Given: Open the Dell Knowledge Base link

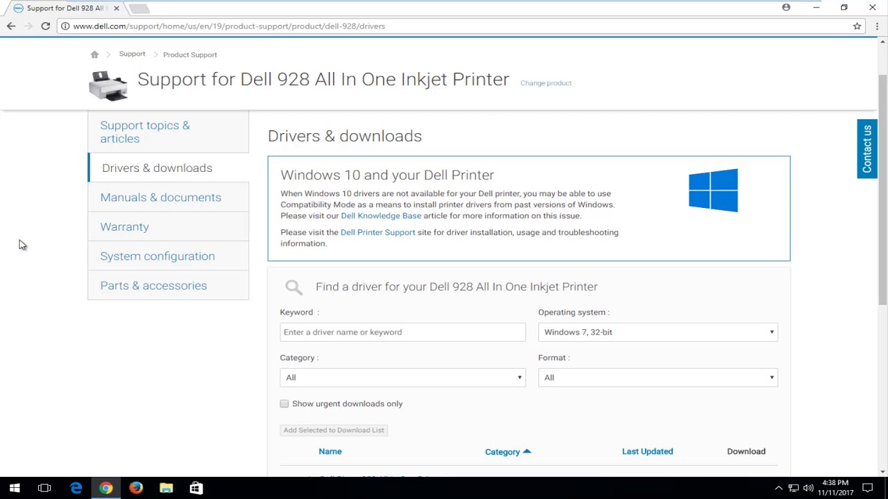Looking at the screenshot, I should point(381,216).
